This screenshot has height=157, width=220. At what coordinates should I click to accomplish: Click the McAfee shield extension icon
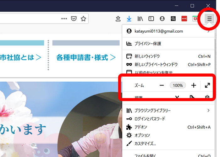pyautogui.click(x=195, y=19)
